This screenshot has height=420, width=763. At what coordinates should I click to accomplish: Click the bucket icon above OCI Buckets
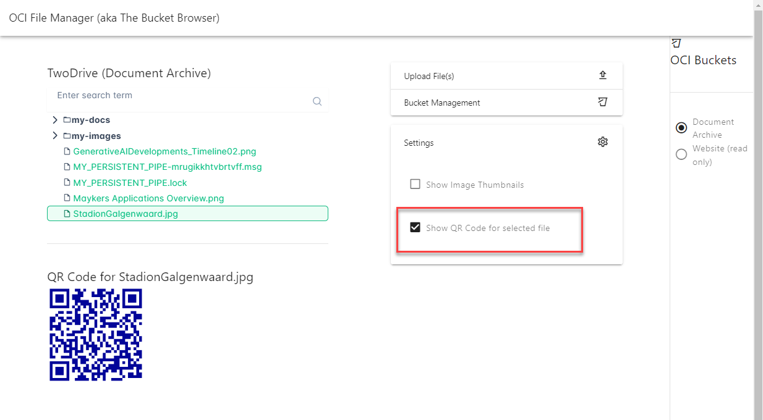676,43
